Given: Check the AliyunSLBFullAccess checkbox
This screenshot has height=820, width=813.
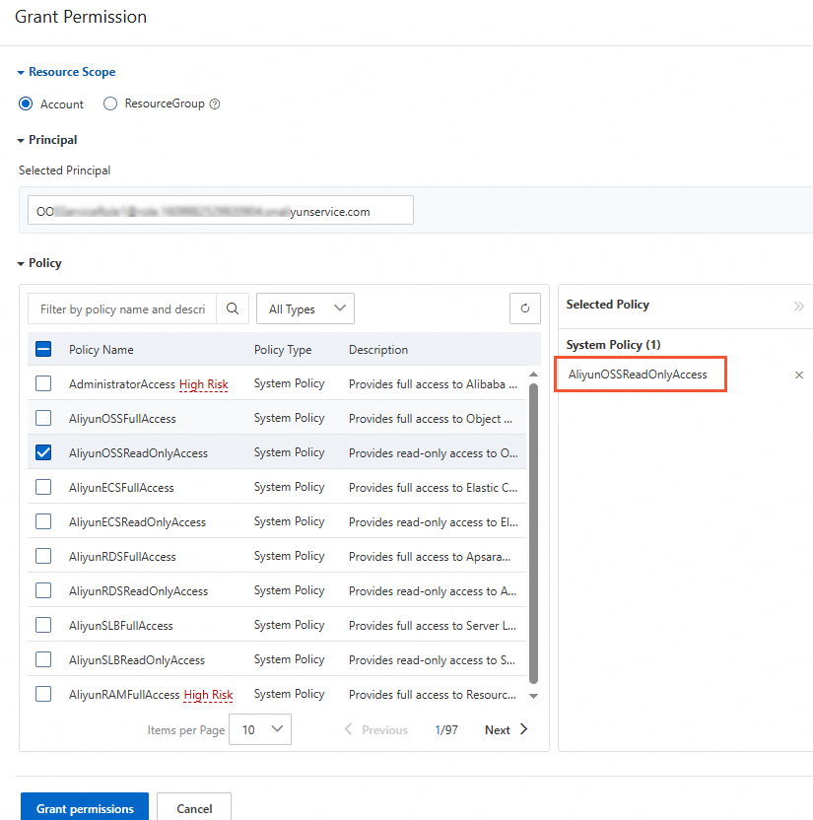Looking at the screenshot, I should tap(43, 625).
